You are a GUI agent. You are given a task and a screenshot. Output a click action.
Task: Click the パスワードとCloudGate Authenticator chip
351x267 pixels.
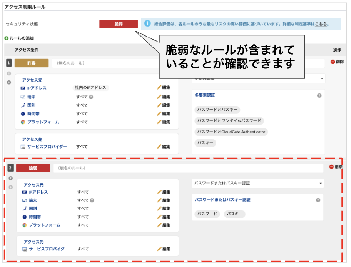231,132
